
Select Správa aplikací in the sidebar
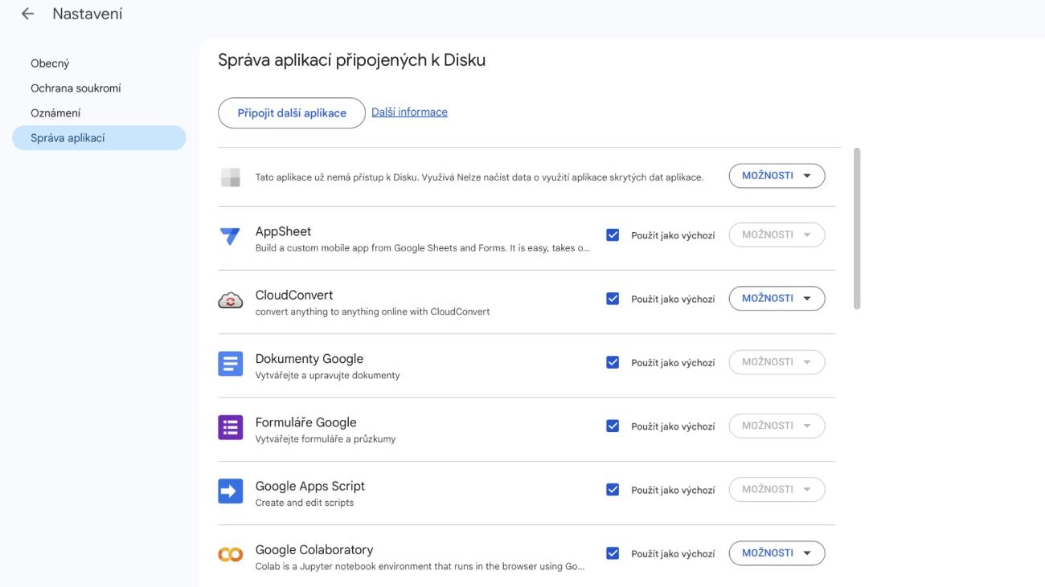point(99,138)
